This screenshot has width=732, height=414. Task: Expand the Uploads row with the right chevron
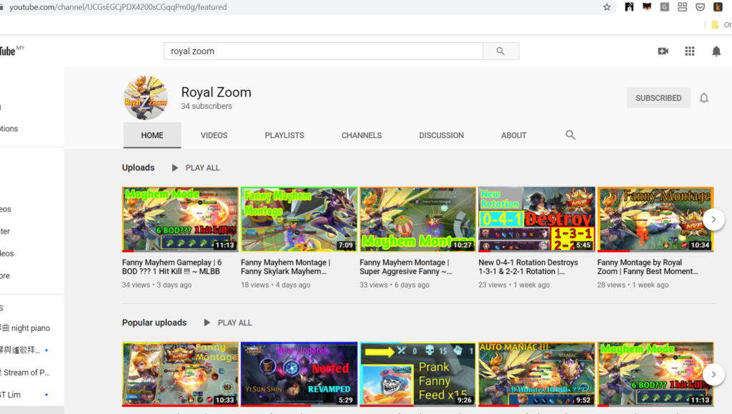[x=713, y=220]
